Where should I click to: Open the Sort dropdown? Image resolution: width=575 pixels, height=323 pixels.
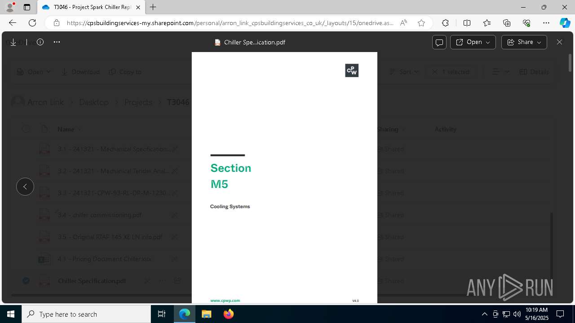(404, 72)
